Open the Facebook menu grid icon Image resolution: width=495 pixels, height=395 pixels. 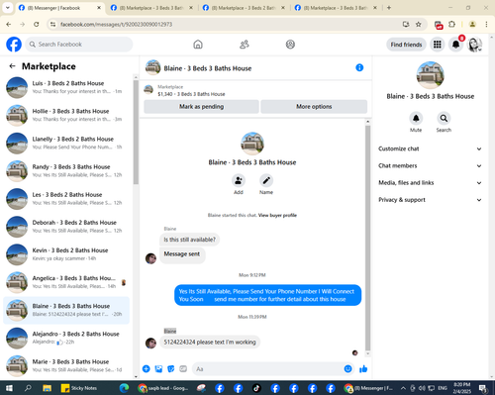click(438, 45)
